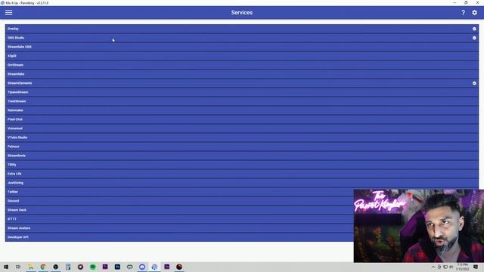Expand the Stream Deck service row

(180, 210)
